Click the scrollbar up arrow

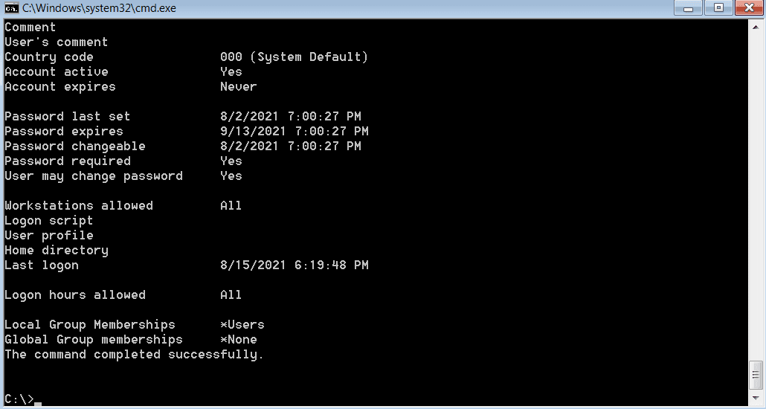pyautogui.click(x=756, y=26)
